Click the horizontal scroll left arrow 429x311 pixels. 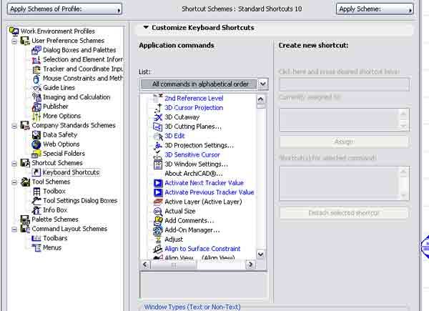click(x=145, y=265)
